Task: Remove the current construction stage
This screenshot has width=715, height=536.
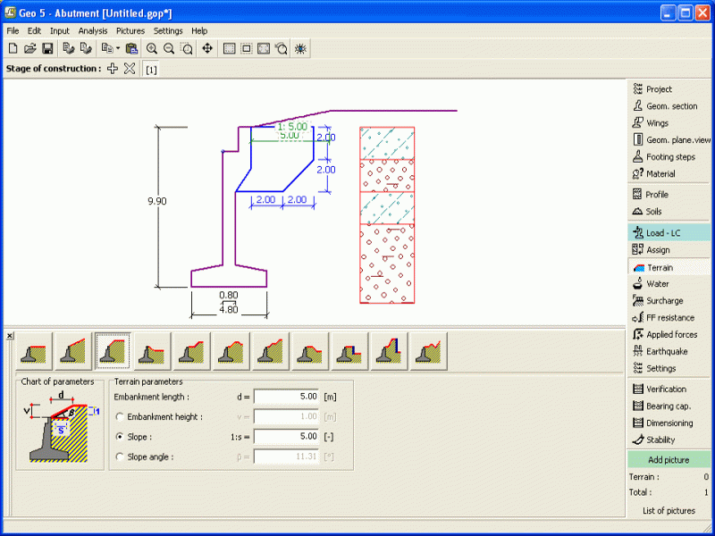Action: 130,69
